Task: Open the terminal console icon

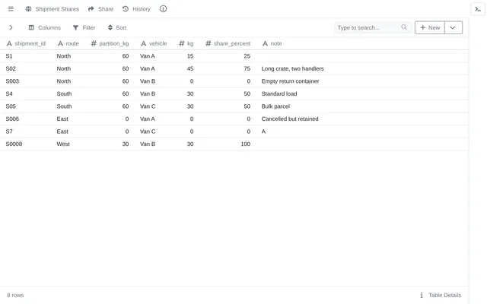Action: point(478,9)
